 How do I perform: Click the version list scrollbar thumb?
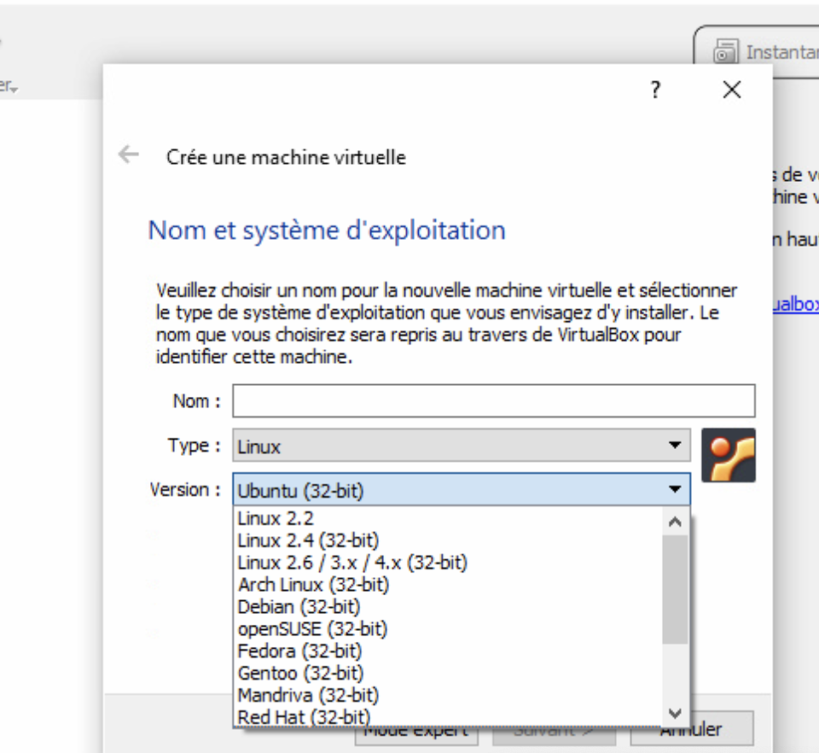point(675,590)
